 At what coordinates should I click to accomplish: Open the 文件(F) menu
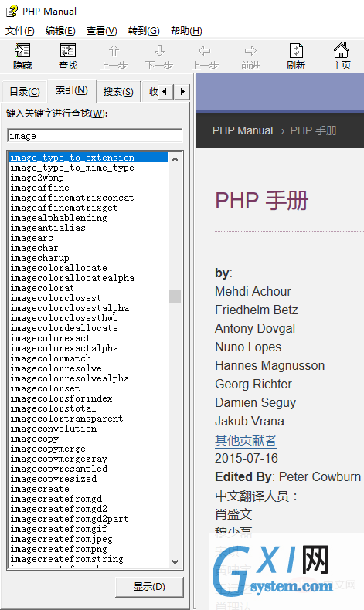20,31
